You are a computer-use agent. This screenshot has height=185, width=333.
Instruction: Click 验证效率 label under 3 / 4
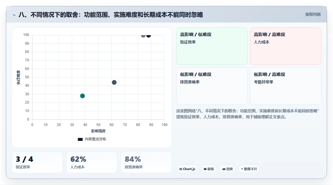pyautogui.click(x=23, y=167)
